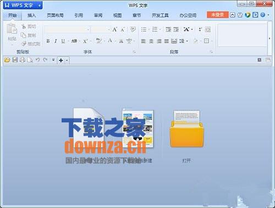Click the open folder icon on quick toolbar
Viewport: 275px width, 208px height.
click(7, 60)
